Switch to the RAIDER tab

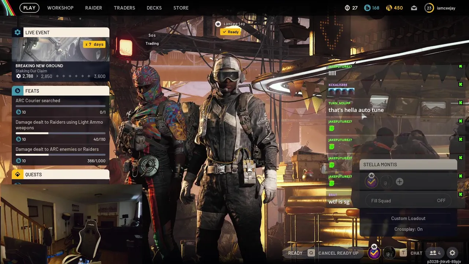[x=93, y=8]
